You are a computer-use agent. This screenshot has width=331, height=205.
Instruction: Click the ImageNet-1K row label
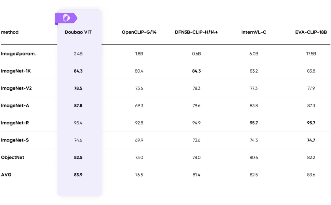click(16, 71)
